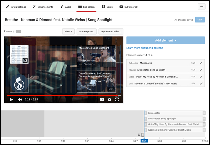Mute the video volume

pyautogui.click(x=20, y=99)
